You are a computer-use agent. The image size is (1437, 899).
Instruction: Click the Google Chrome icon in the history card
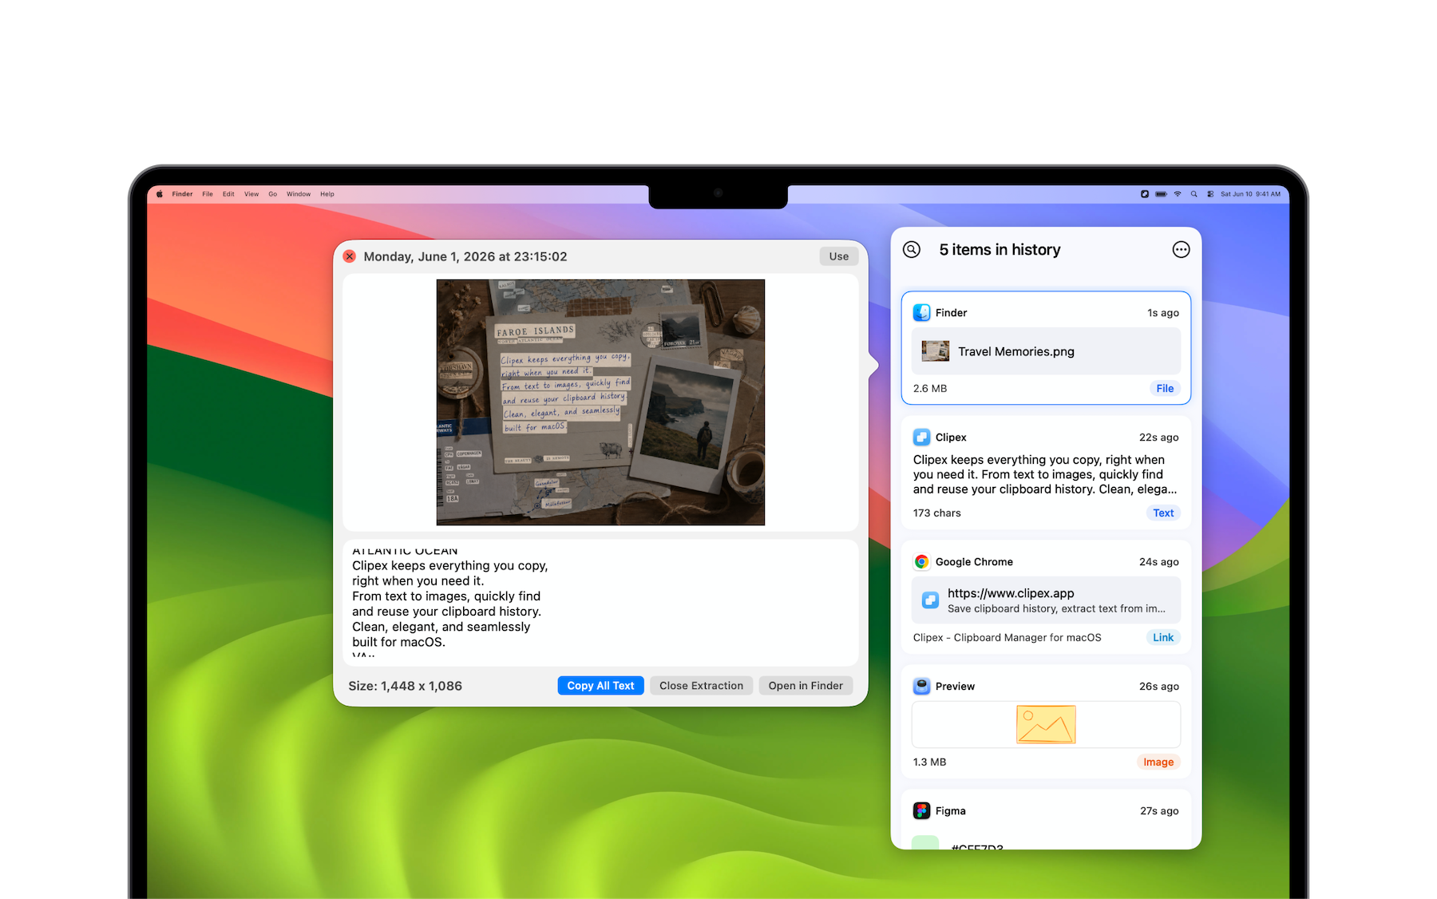pos(921,561)
